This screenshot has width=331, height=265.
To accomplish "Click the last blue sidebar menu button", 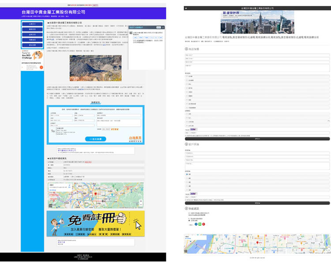I will pos(32,45).
